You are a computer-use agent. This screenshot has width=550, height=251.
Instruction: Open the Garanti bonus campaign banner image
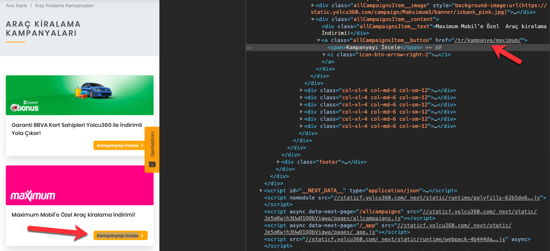pyautogui.click(x=79, y=95)
